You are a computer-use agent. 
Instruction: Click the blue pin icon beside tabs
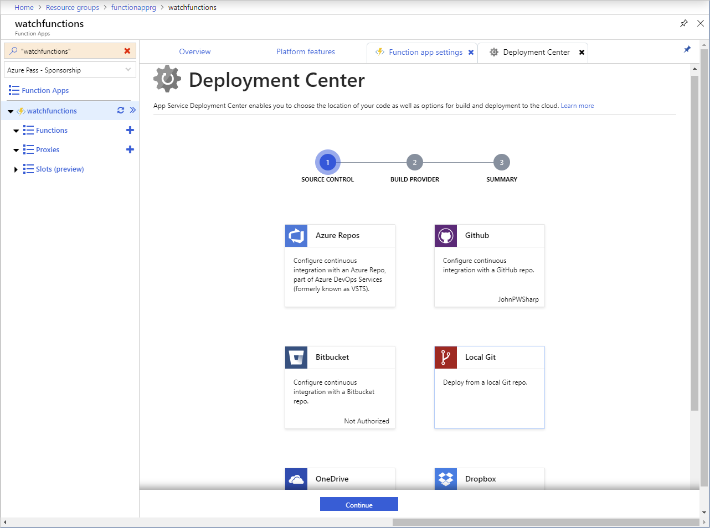point(687,49)
